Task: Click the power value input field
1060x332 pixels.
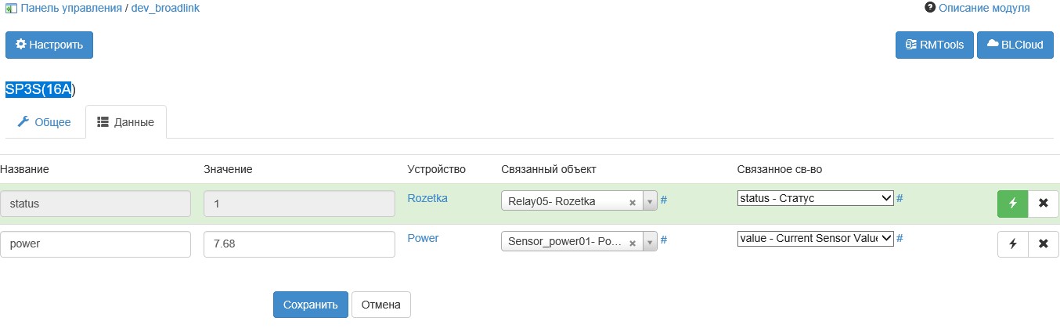Action: [x=298, y=244]
